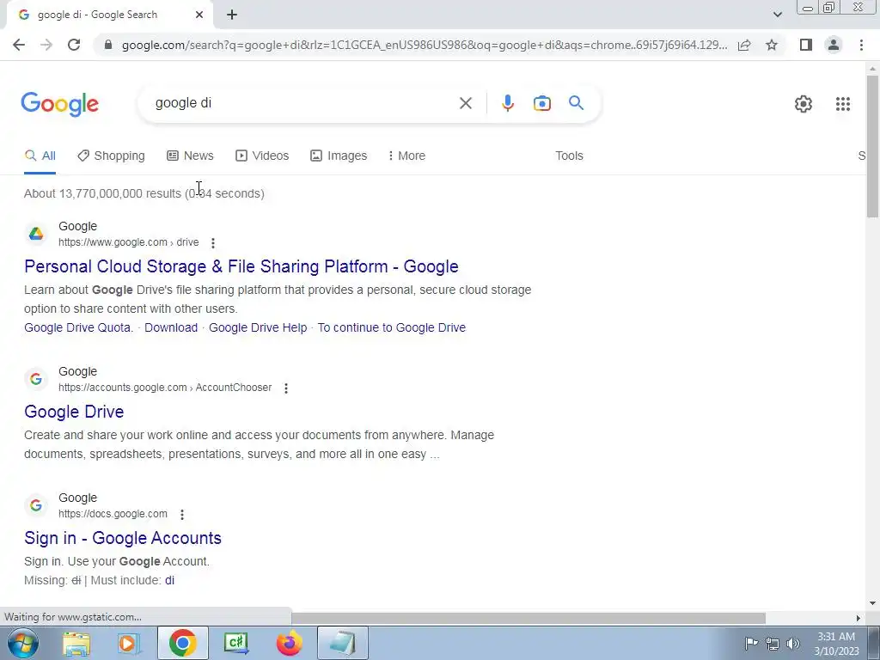Open the Download sublink
The image size is (880, 660).
tap(171, 327)
